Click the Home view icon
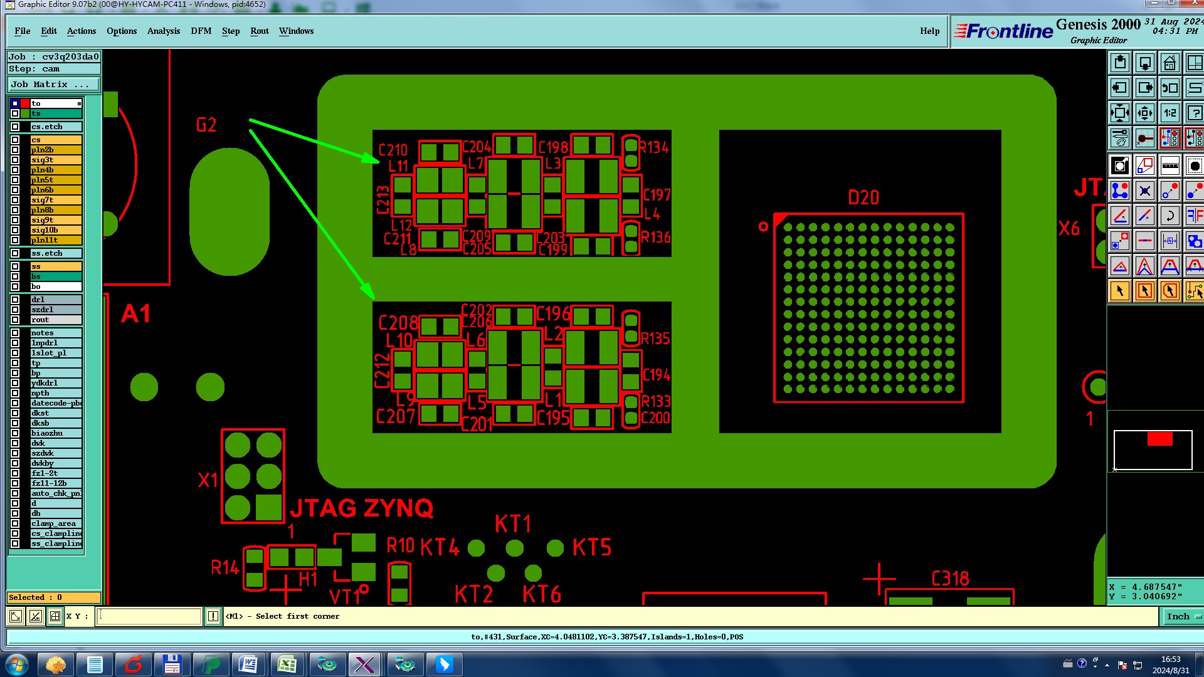The image size is (1204, 677). point(1170,63)
